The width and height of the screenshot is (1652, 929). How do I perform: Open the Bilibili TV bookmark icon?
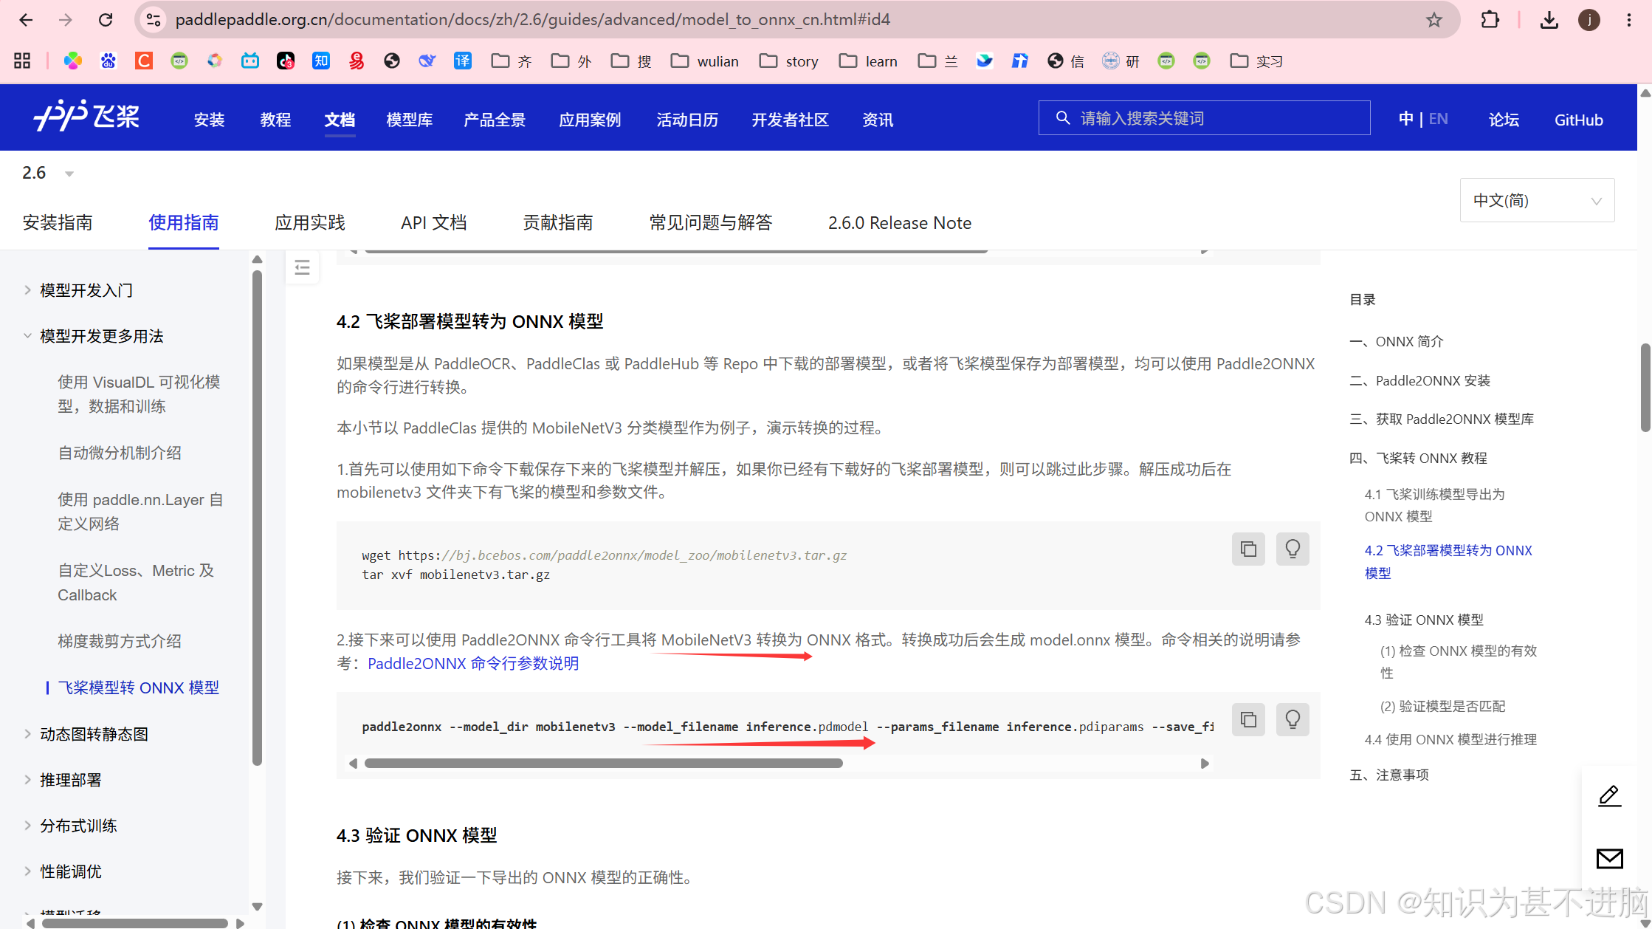[250, 61]
